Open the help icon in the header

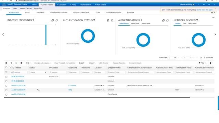pos(204,4)
